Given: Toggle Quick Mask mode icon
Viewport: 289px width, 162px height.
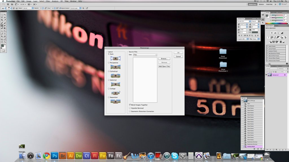Looking at the screenshot, I should tap(3, 51).
